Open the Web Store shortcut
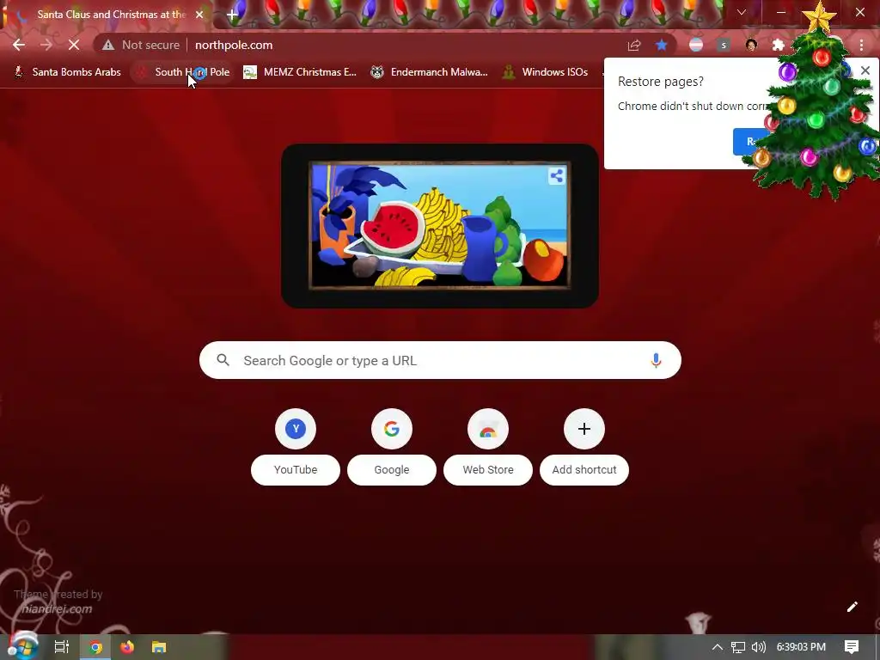The image size is (880, 660). pyautogui.click(x=488, y=447)
